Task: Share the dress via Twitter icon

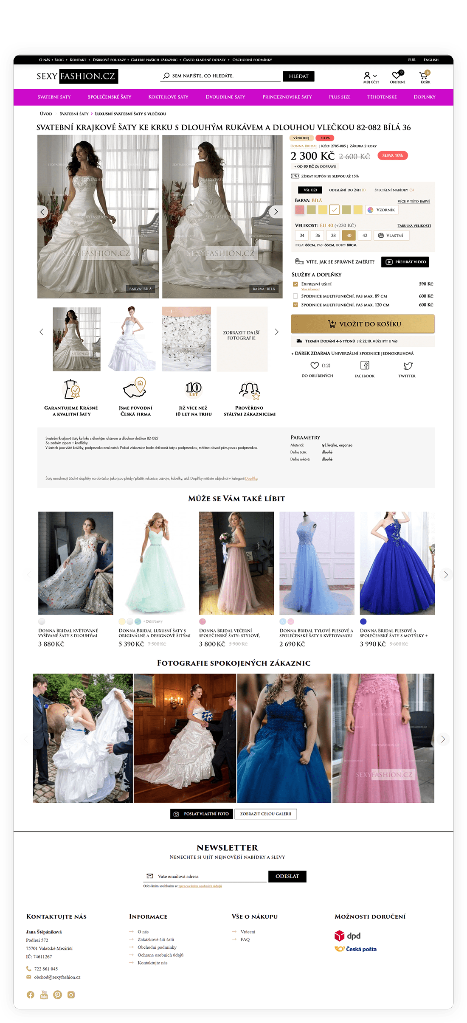Action: coord(408,366)
